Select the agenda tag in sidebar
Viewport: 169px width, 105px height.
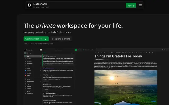point(33,91)
